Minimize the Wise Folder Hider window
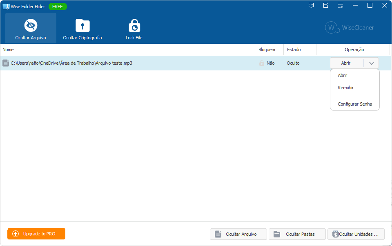The width and height of the screenshot is (392, 246). tap(355, 5)
